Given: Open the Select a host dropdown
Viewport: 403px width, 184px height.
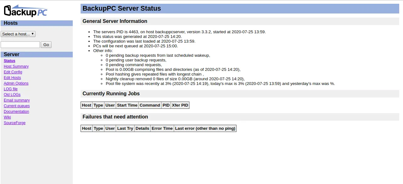Looking at the screenshot, I should coord(18,34).
